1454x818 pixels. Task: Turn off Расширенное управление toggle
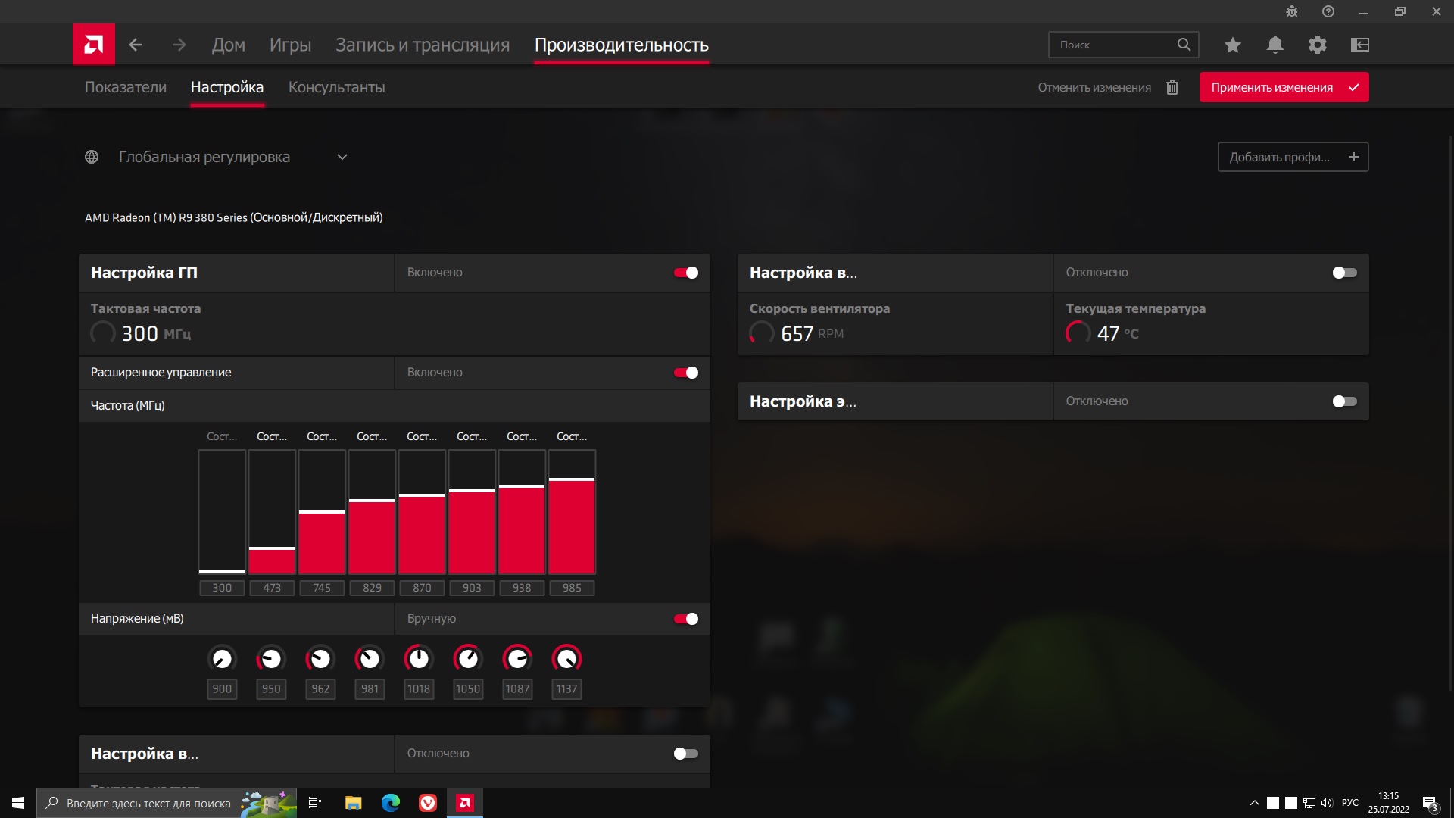tap(686, 373)
